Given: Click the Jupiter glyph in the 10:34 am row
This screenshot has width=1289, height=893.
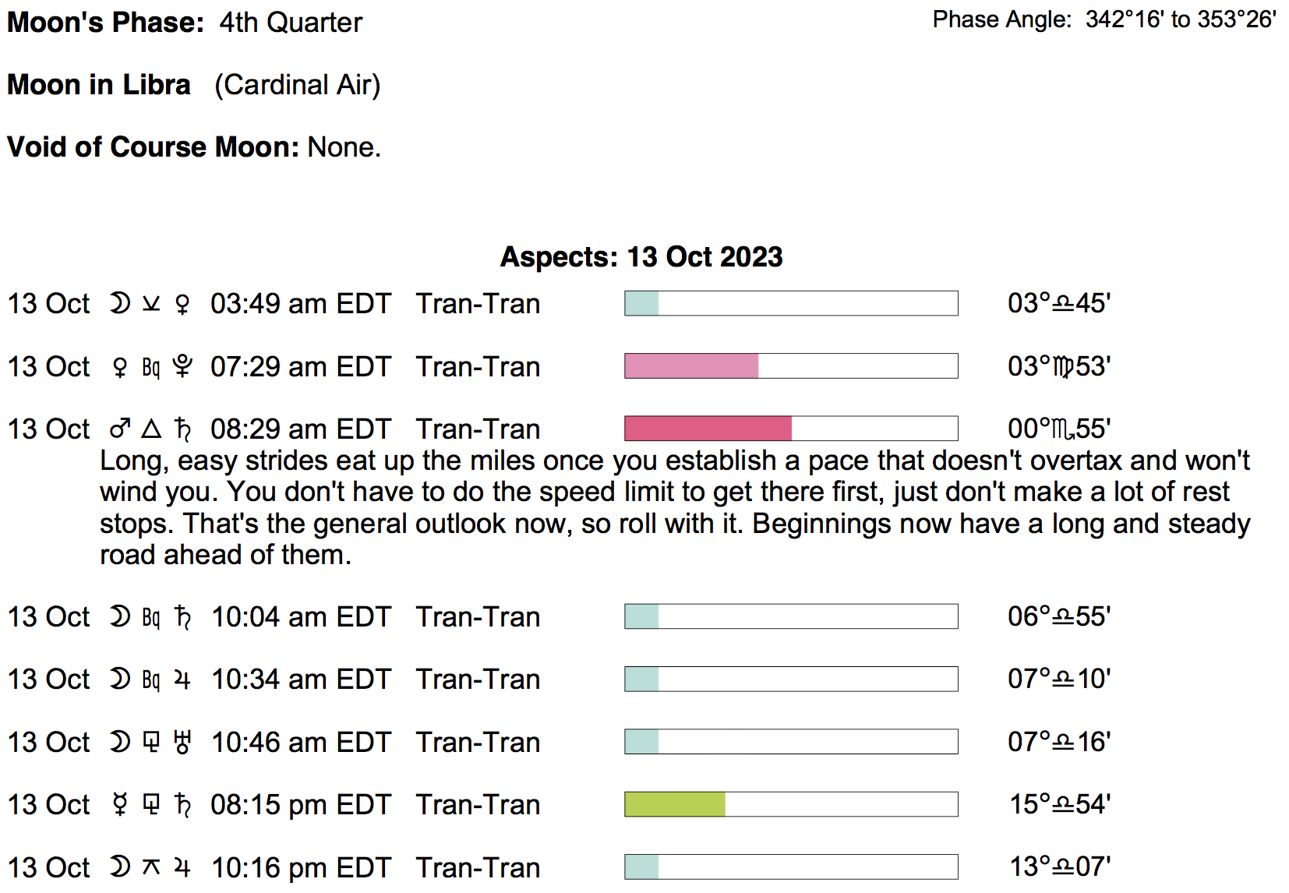Looking at the screenshot, I should click(182, 679).
